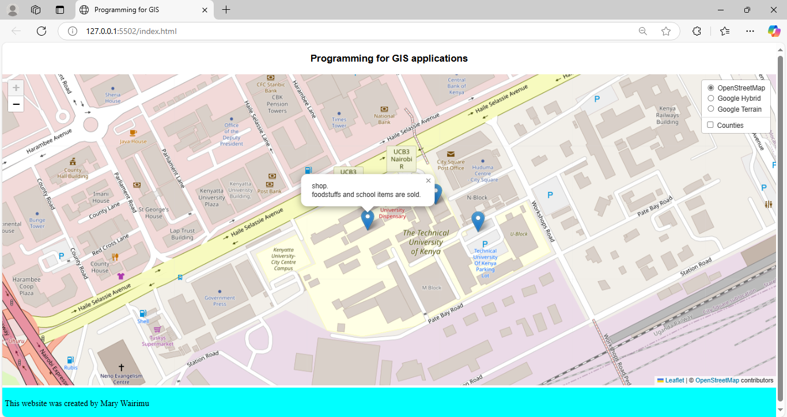This screenshot has height=417, width=787.
Task: Click the County House restaurant icon
Action: pos(115,256)
